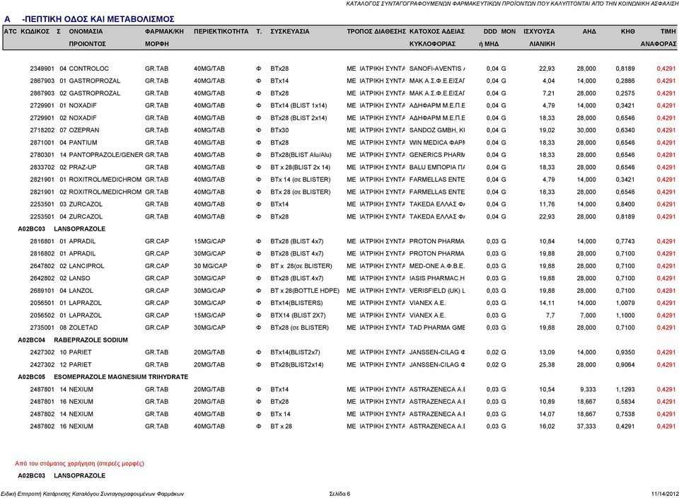679x498 pixels.
Task: Select code '2833702' in PRAZ-UP row
Action: [42, 167]
